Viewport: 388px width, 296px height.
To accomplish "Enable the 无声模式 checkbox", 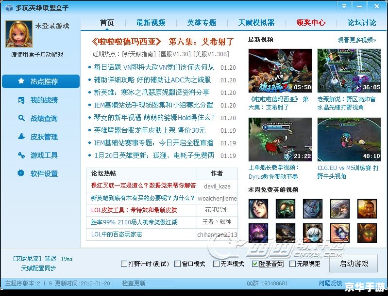I will pos(216,264).
